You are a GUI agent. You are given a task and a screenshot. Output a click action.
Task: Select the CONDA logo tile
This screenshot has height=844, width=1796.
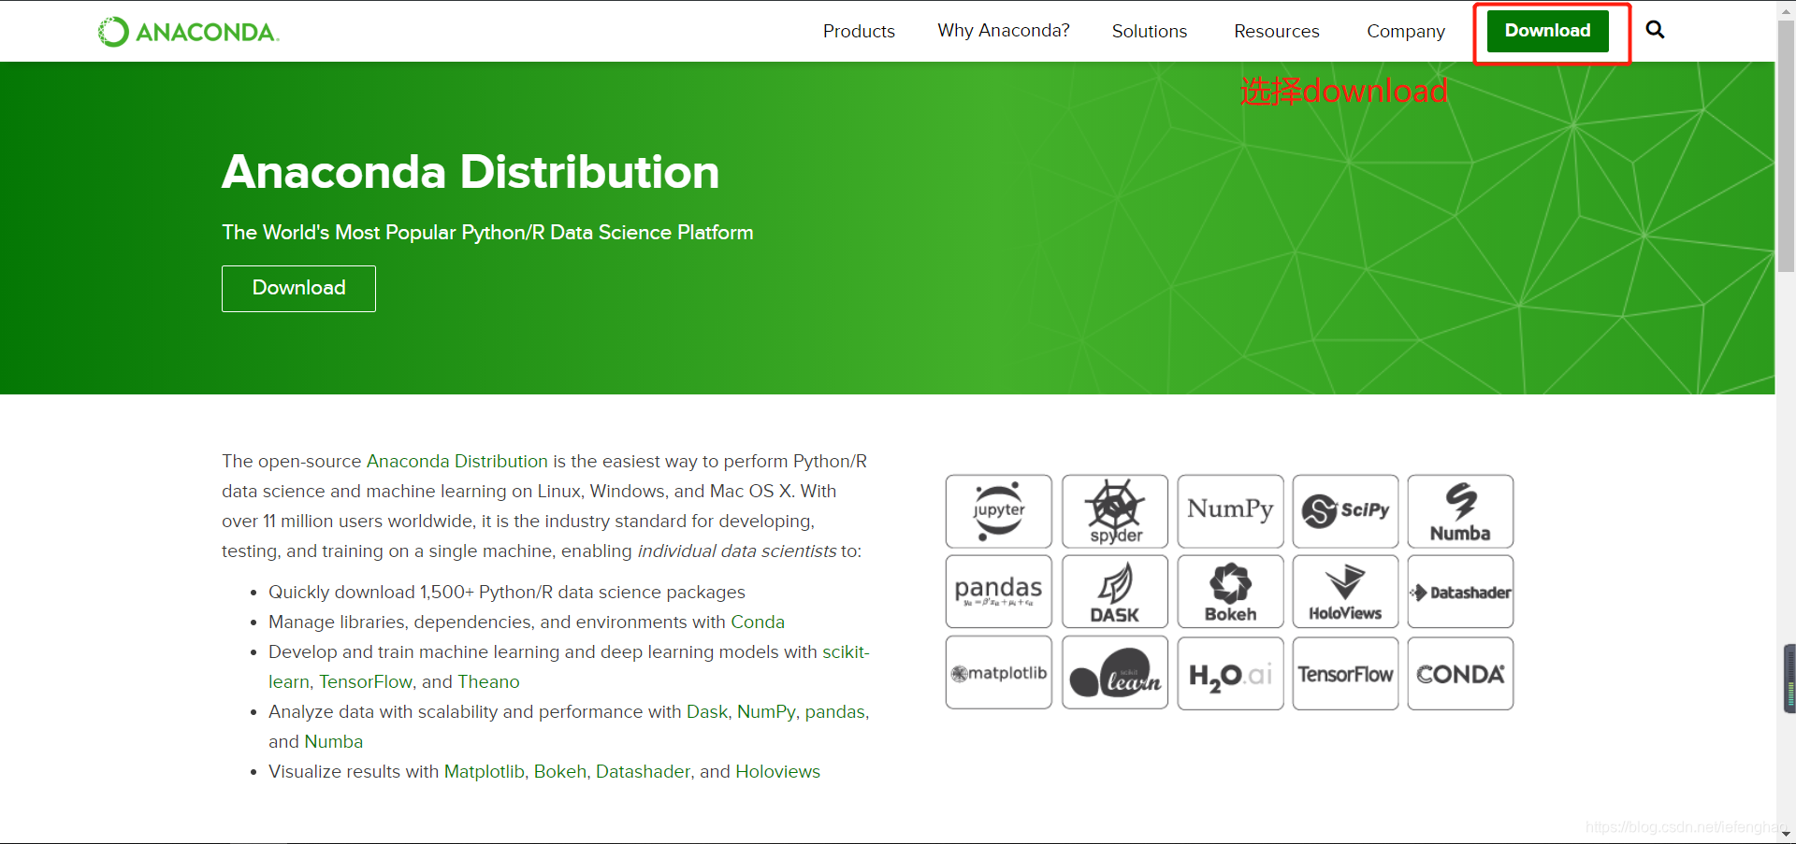(x=1460, y=673)
